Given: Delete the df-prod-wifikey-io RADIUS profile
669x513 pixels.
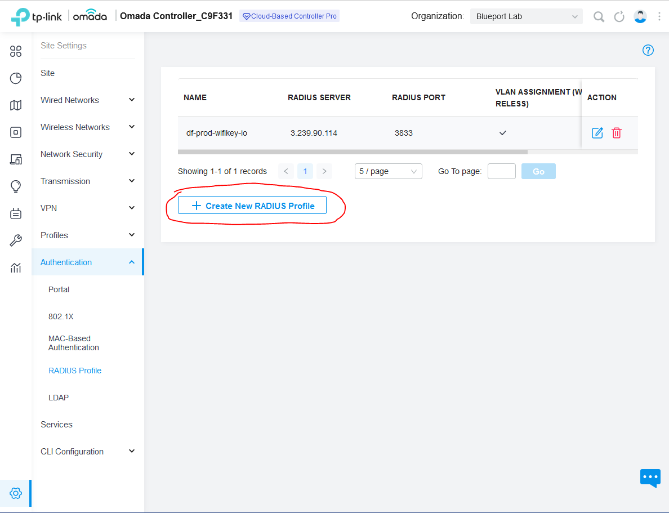Looking at the screenshot, I should click(x=617, y=133).
